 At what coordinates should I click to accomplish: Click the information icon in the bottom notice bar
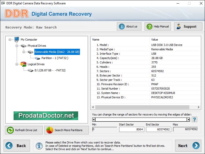[x=39, y=146]
